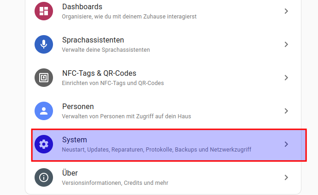Image resolution: width=318 pixels, height=195 pixels.
Task: Click the red Dashboards grid icon
Action: tap(44, 11)
